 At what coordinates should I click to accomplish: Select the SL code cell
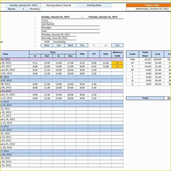[132, 81]
